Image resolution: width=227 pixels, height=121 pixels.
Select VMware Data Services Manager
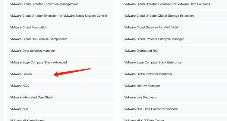click(61, 51)
